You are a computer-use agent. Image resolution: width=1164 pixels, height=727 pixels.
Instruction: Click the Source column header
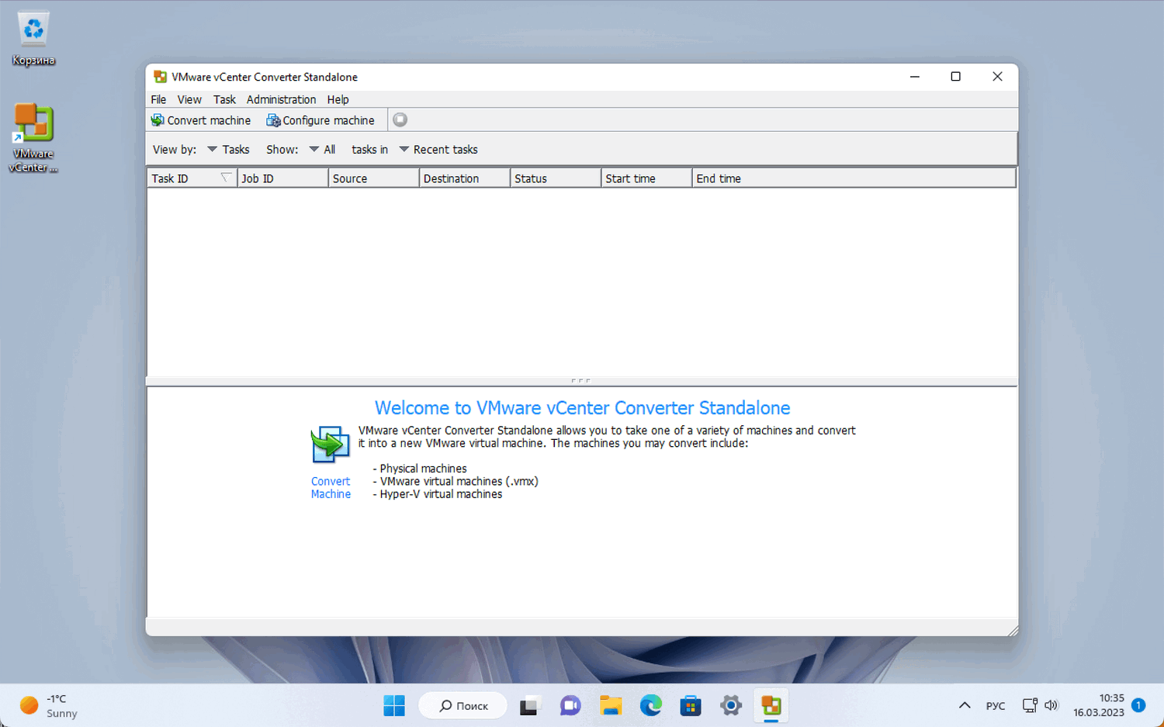click(373, 178)
